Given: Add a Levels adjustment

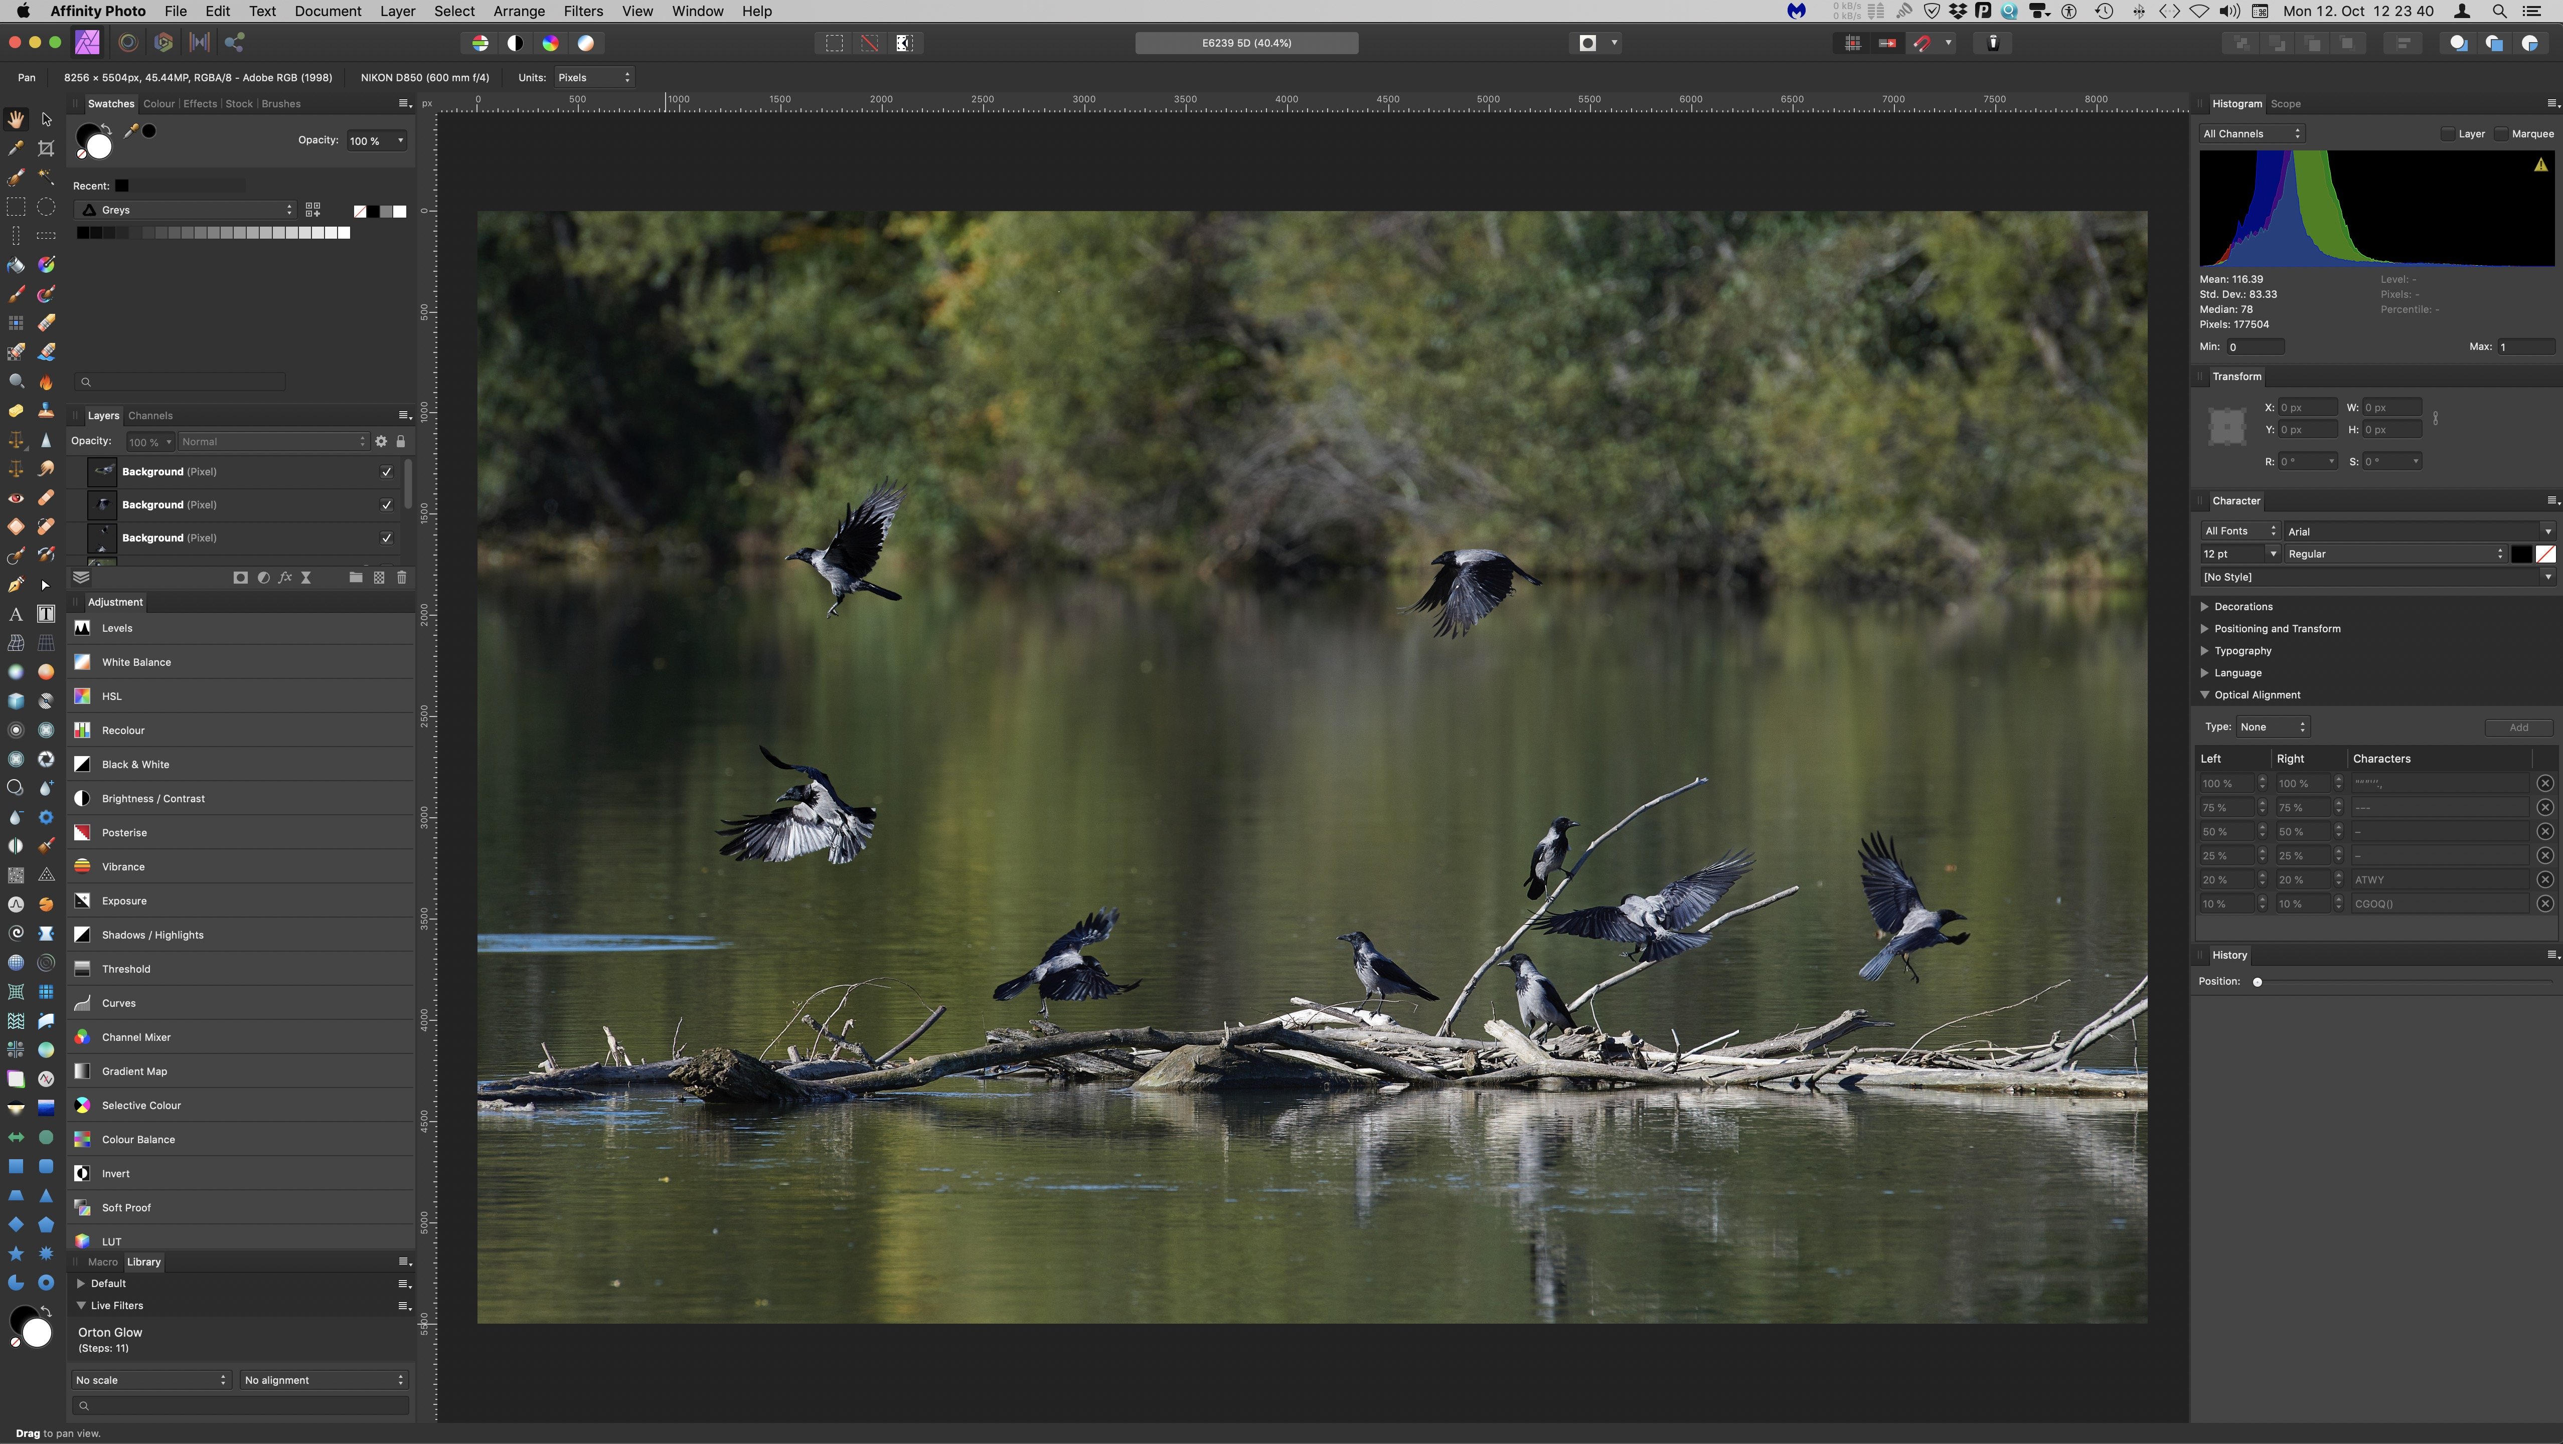Looking at the screenshot, I should 241,629.
